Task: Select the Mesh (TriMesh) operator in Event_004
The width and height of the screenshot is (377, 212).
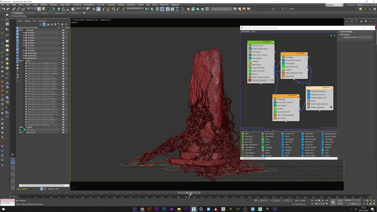Action: point(319,104)
